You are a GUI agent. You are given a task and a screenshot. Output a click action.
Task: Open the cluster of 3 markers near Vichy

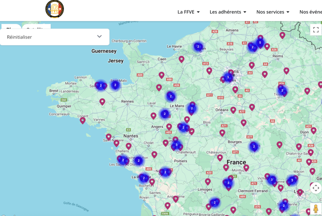(272, 180)
